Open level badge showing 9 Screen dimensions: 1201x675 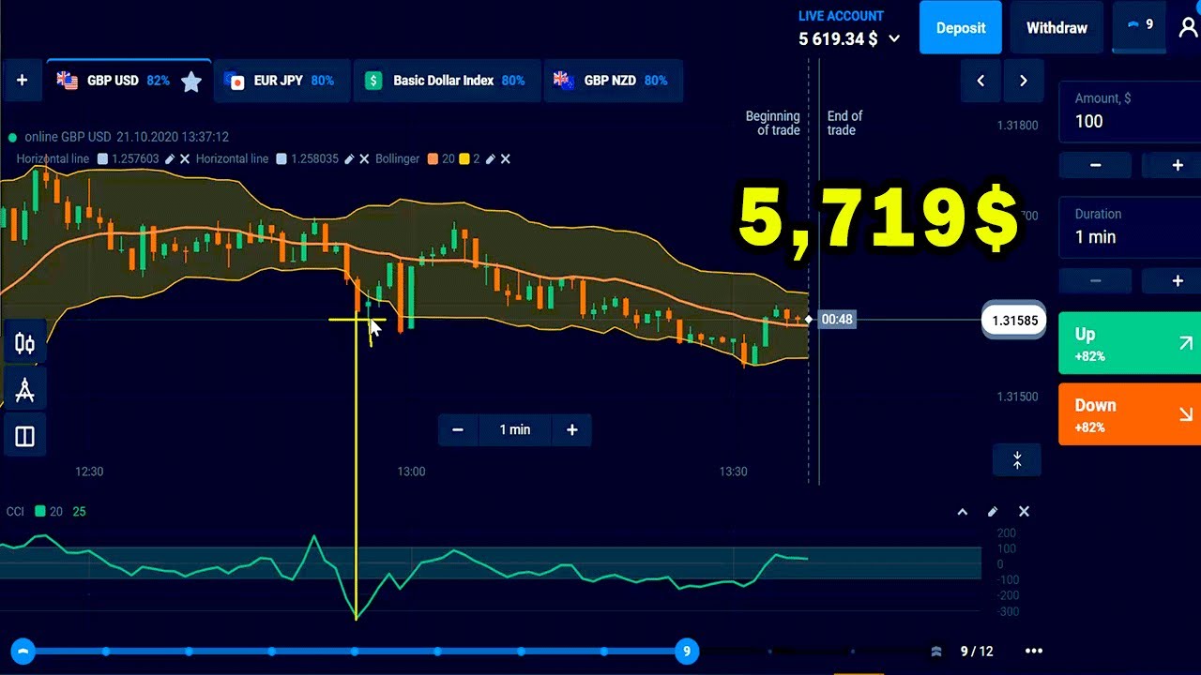click(x=1140, y=25)
